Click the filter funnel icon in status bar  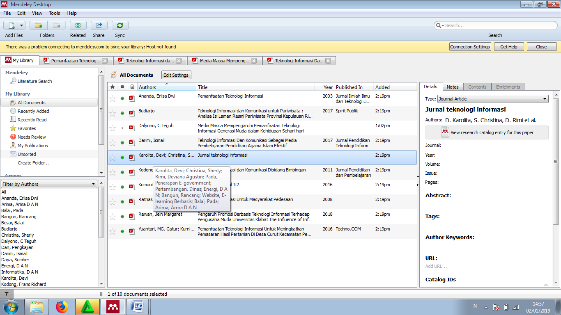coord(7,294)
